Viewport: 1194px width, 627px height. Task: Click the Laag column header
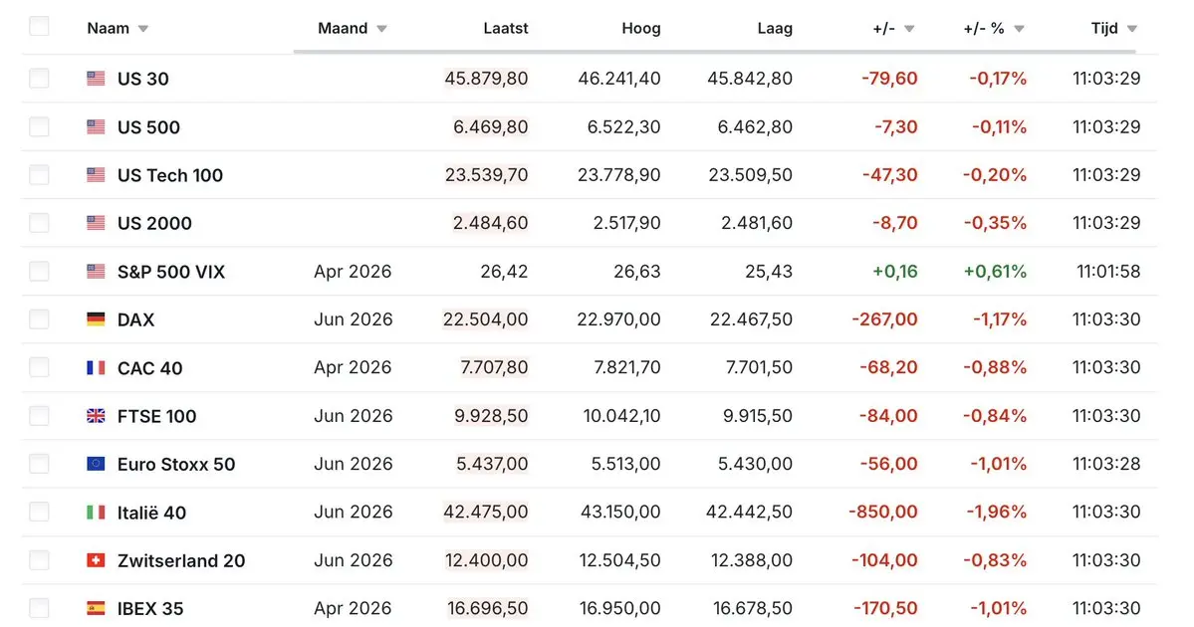tap(775, 28)
